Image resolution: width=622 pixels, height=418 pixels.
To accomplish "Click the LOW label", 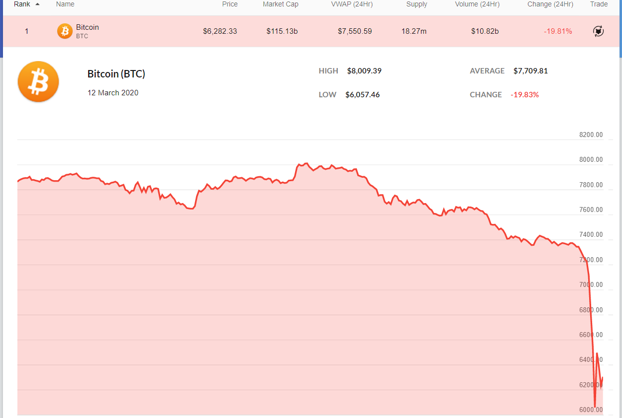I will pos(327,95).
